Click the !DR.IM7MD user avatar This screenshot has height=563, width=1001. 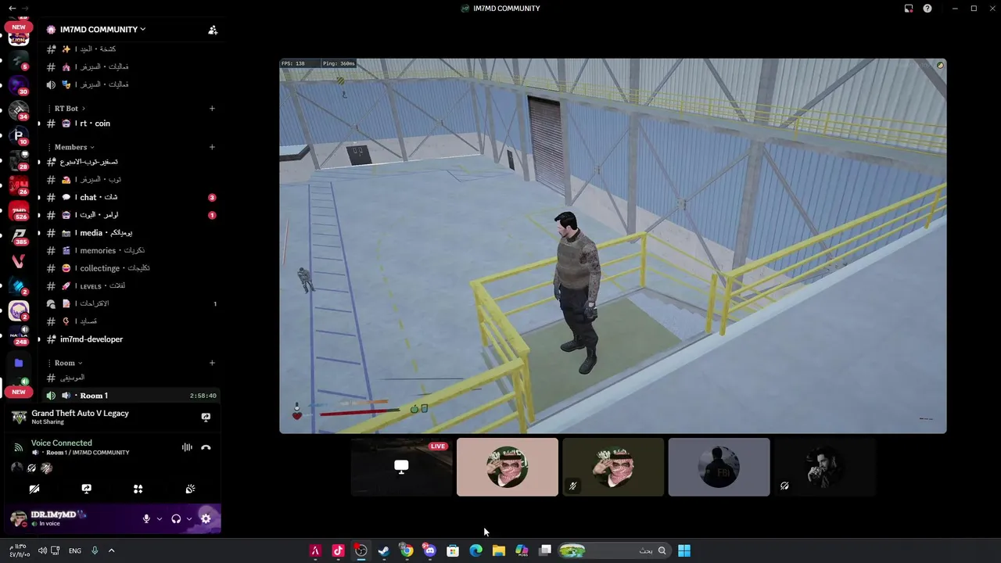point(19,518)
